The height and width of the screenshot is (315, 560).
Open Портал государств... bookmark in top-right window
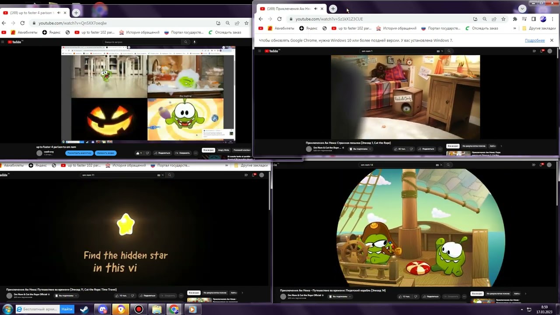(441, 28)
